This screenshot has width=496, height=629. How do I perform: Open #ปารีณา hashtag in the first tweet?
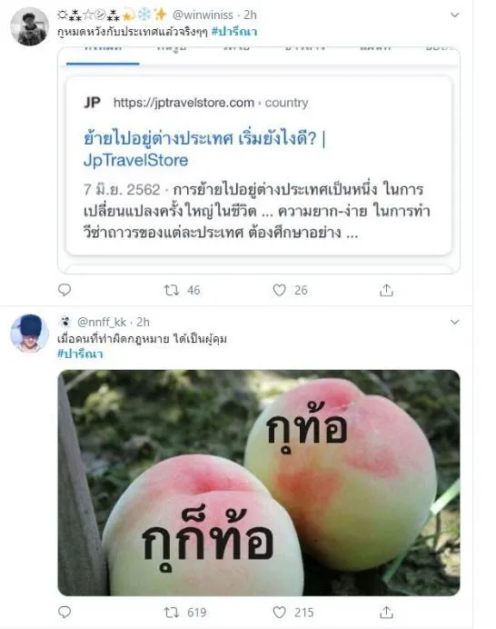click(234, 31)
